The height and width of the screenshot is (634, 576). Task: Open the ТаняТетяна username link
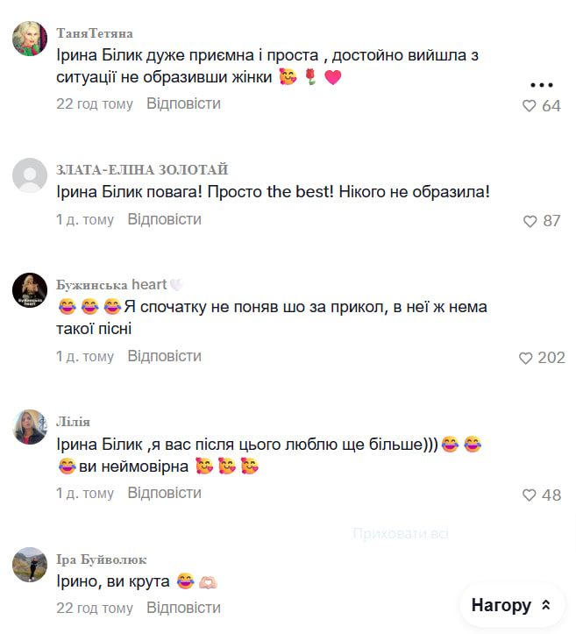point(95,33)
